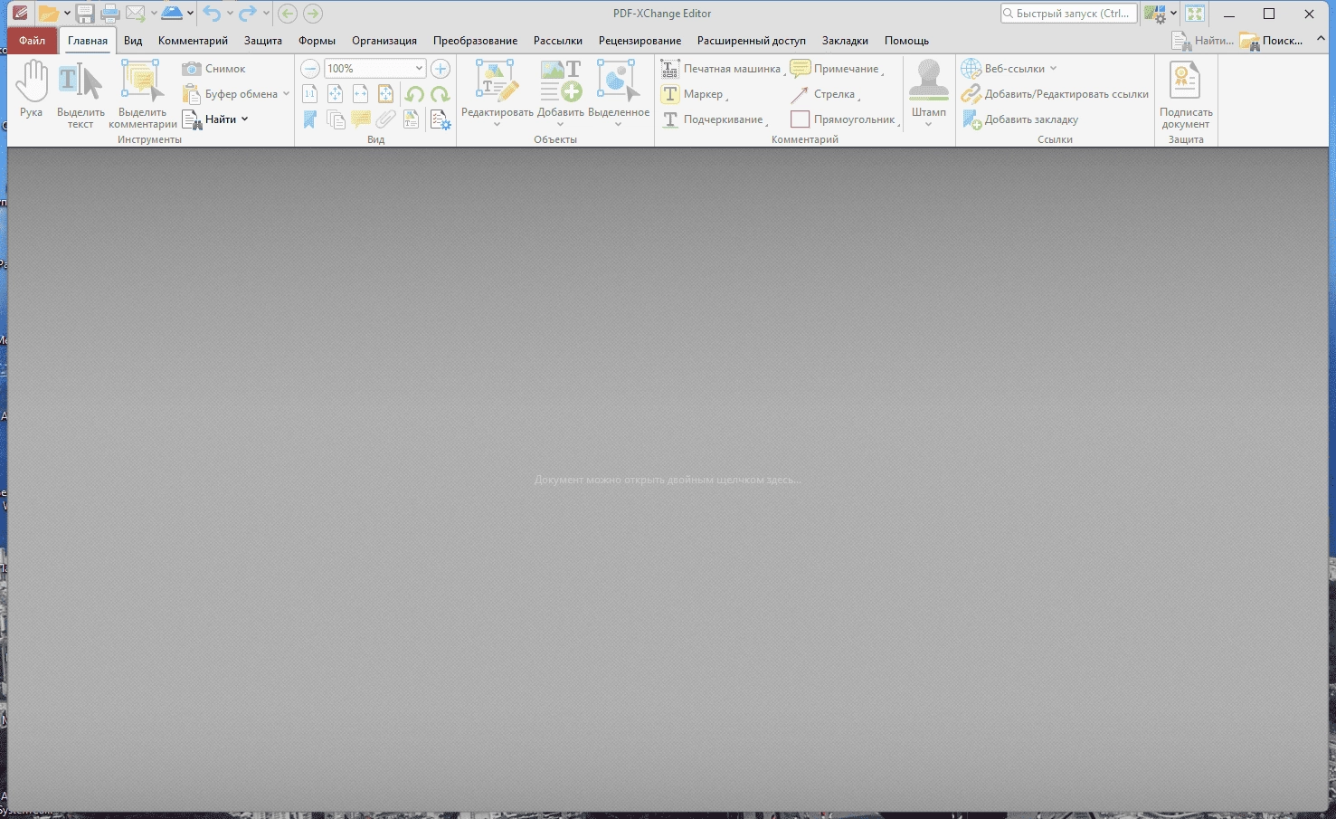
Task: Open the content pane icon
Action: click(412, 119)
